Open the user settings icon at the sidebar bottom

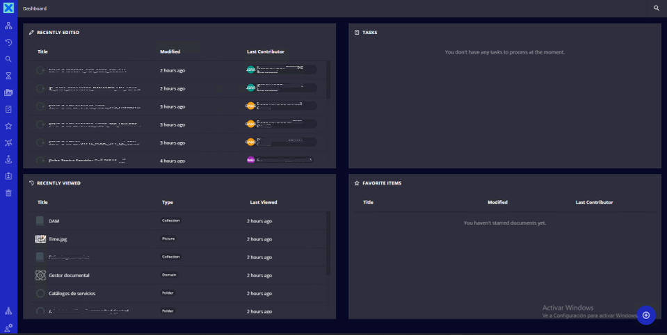pyautogui.click(x=8, y=327)
